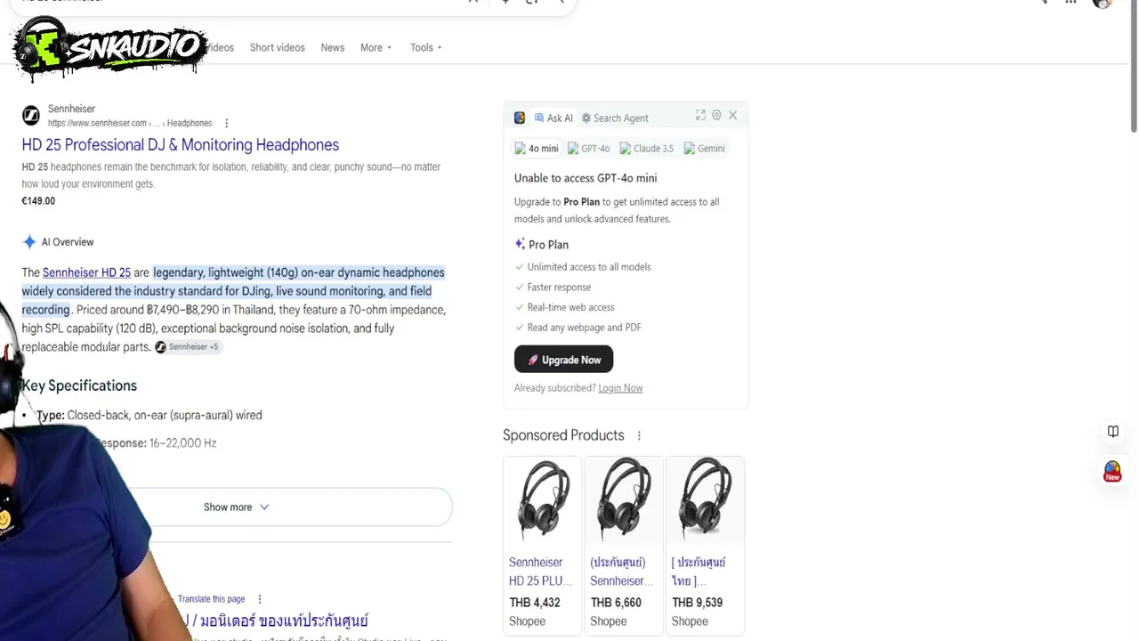Screen dimensions: 1139x641
Task: Click the Thai-language result title link
Action: click(x=273, y=621)
